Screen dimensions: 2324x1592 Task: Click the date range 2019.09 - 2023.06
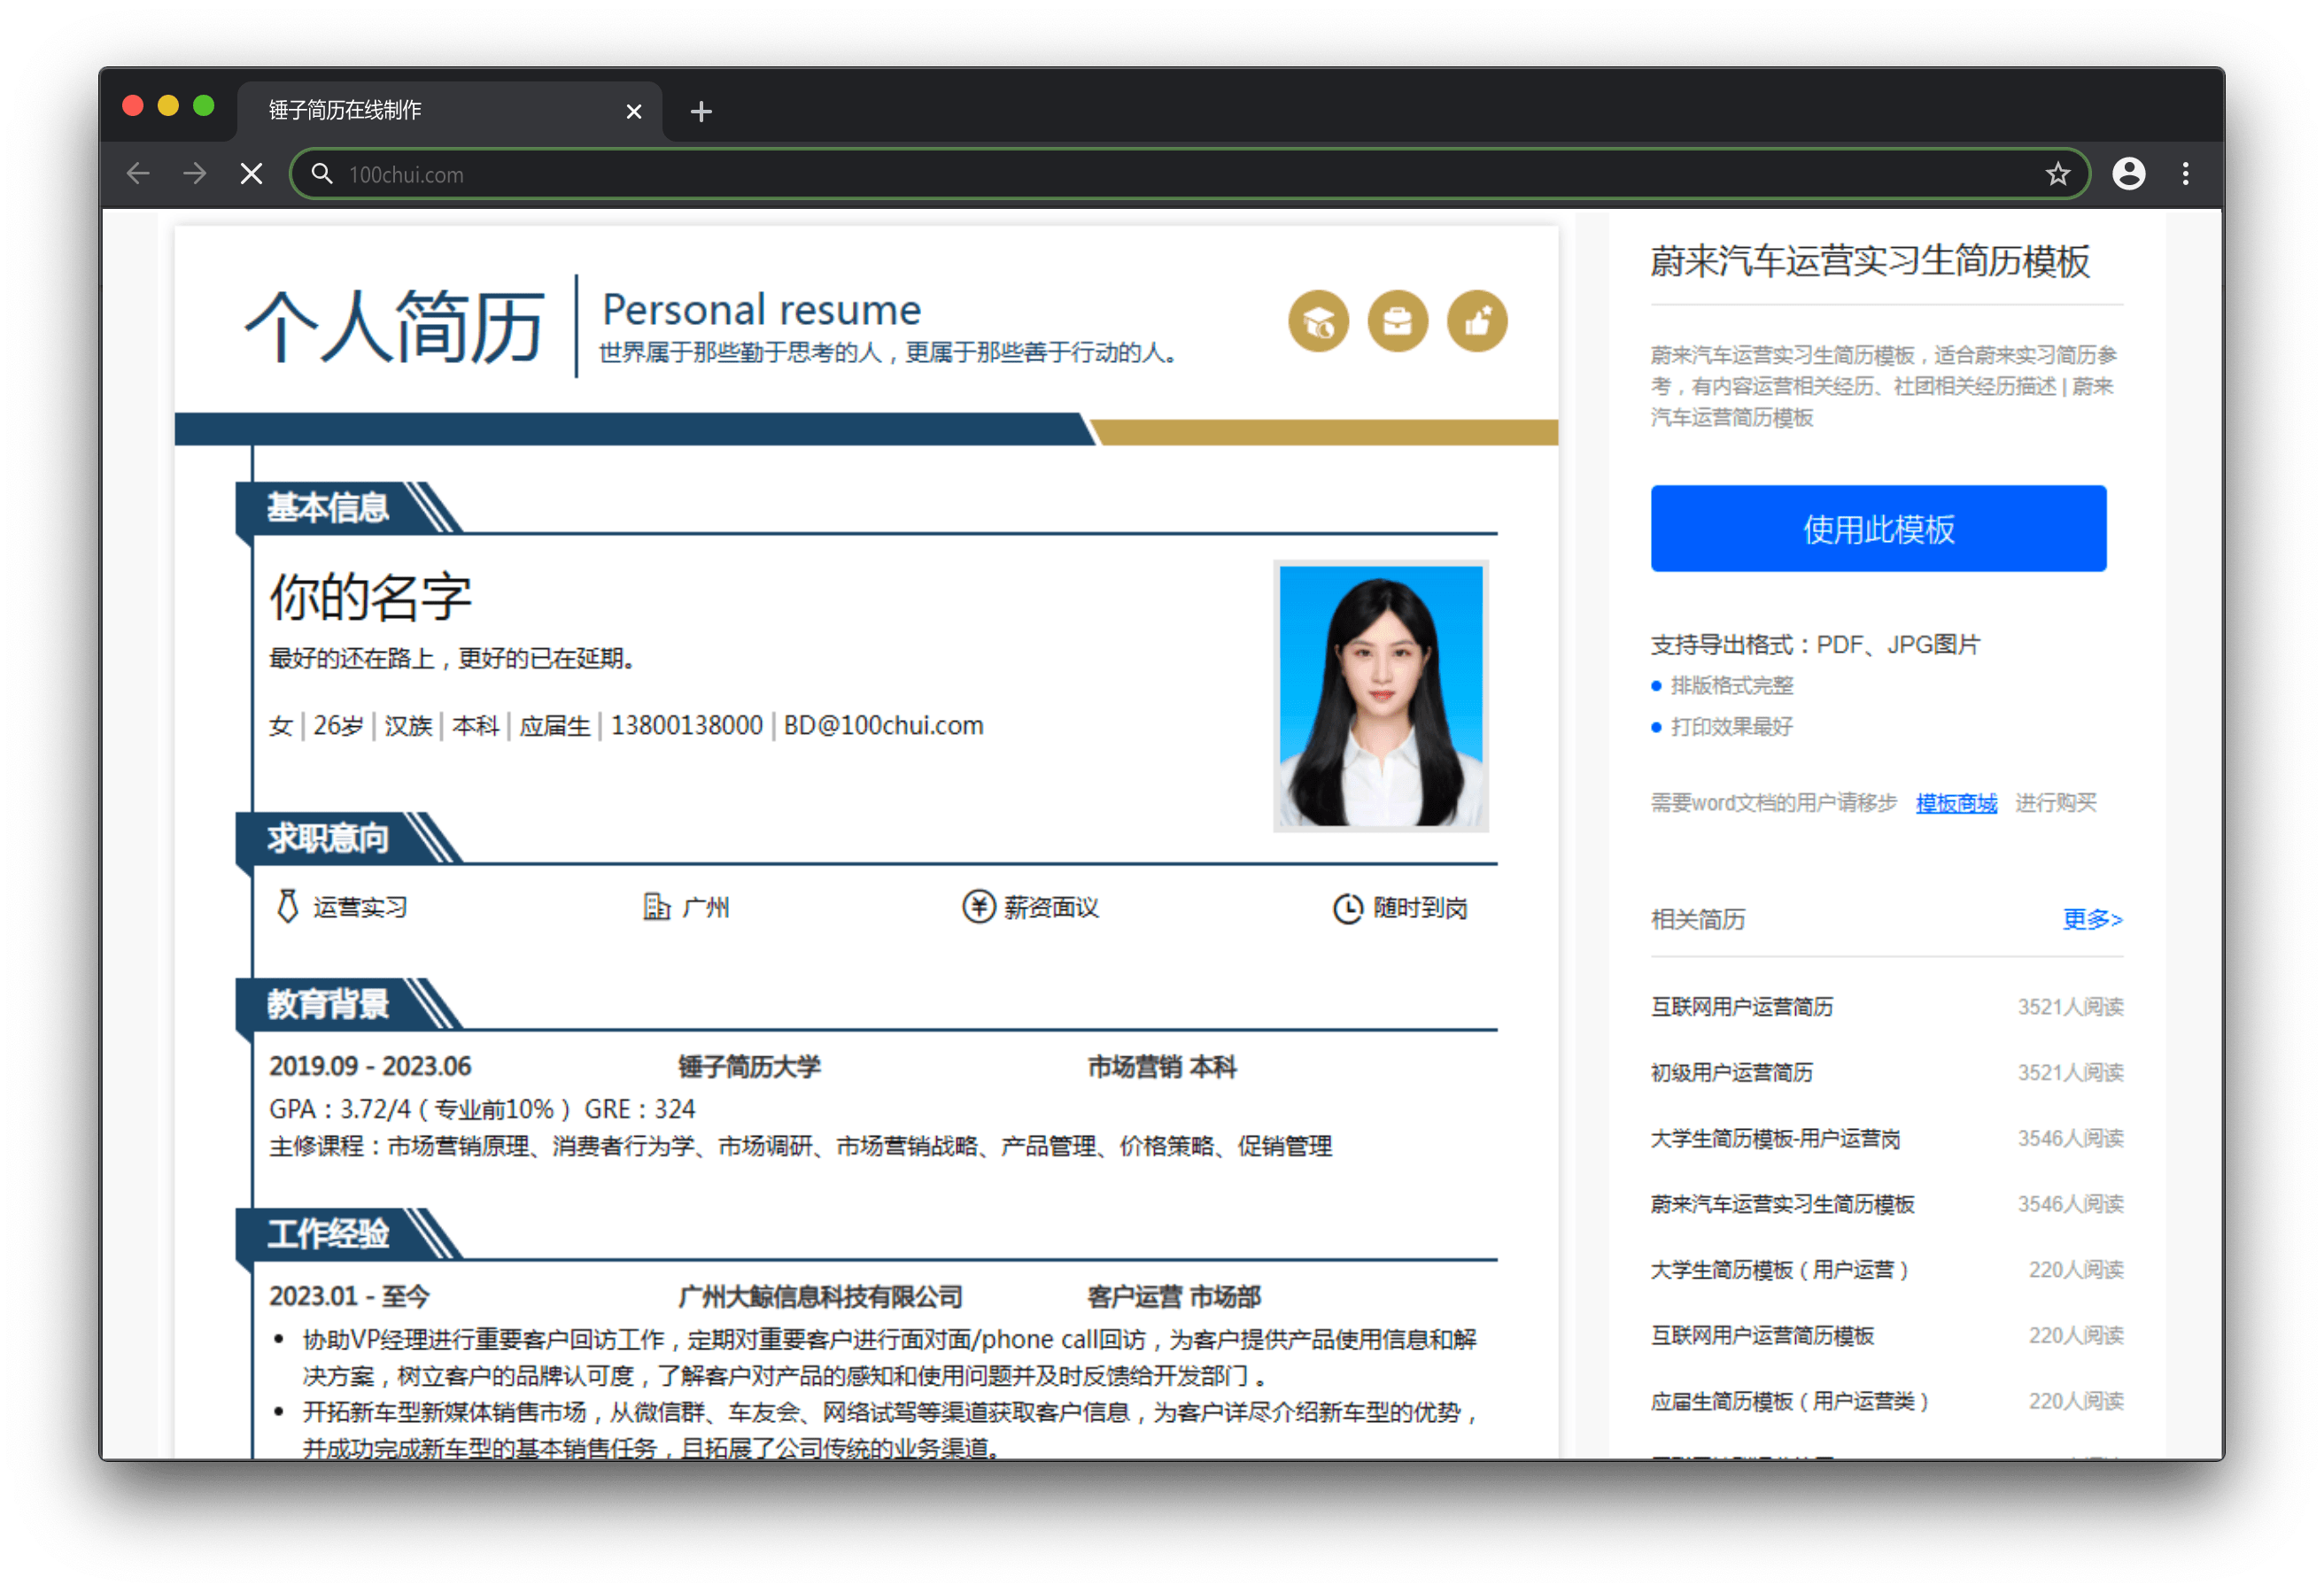(370, 1067)
